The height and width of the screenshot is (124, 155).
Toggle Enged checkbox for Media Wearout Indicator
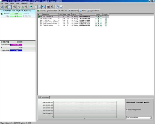tap(106, 23)
